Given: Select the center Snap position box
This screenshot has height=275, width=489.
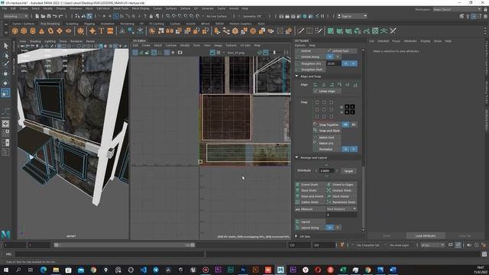Looking at the screenshot, I should 324,109.
